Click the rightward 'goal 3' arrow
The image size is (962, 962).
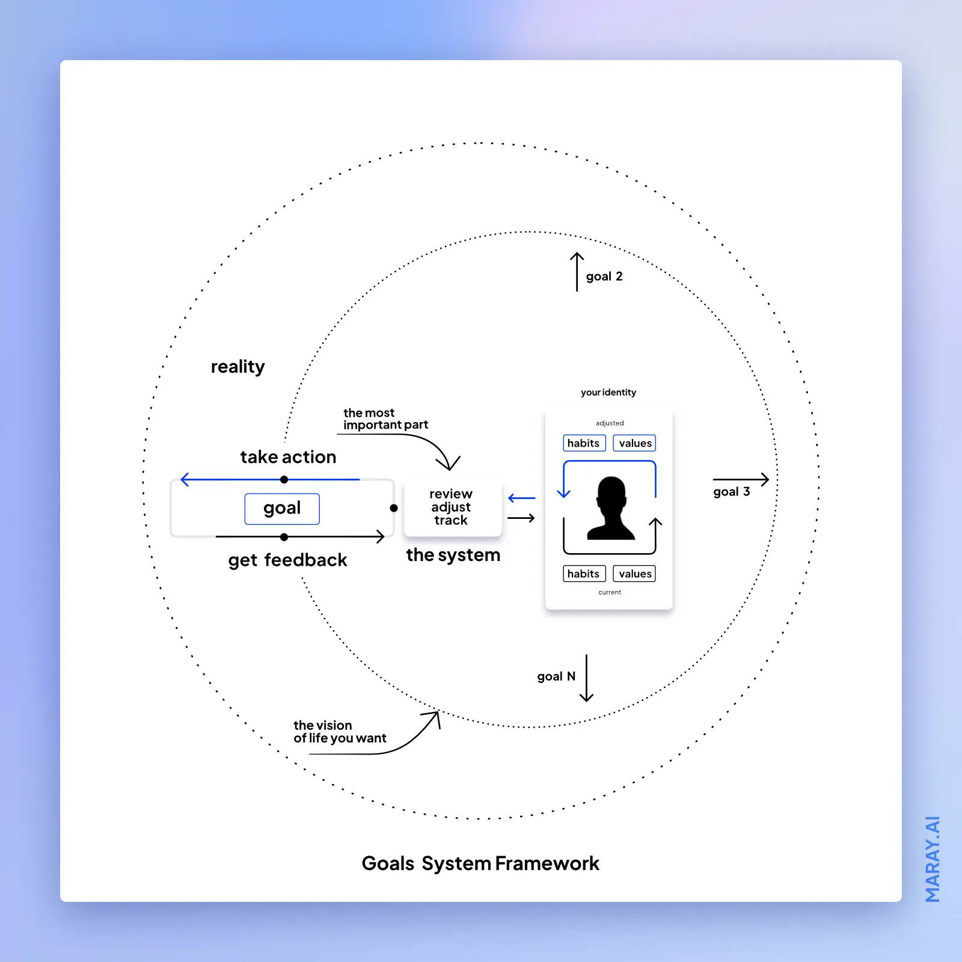point(740,479)
